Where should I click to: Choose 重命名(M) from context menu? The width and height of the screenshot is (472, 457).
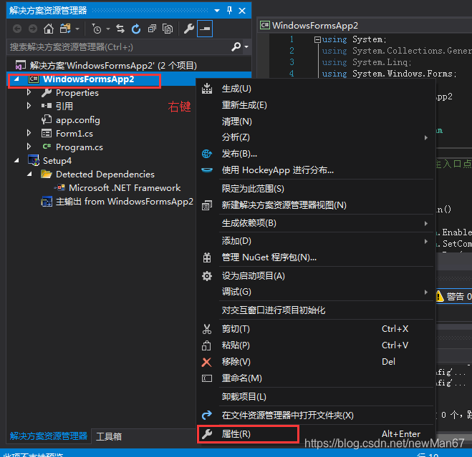pyautogui.click(x=316, y=378)
